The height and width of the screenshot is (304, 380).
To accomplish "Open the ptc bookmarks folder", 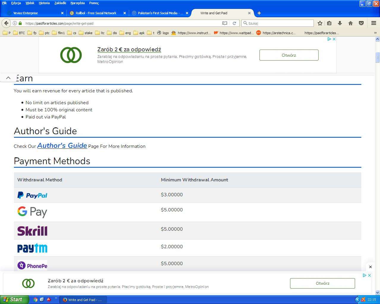I will click(44, 33).
